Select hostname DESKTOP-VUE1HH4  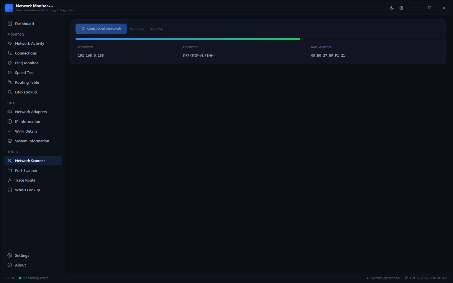coord(199,55)
